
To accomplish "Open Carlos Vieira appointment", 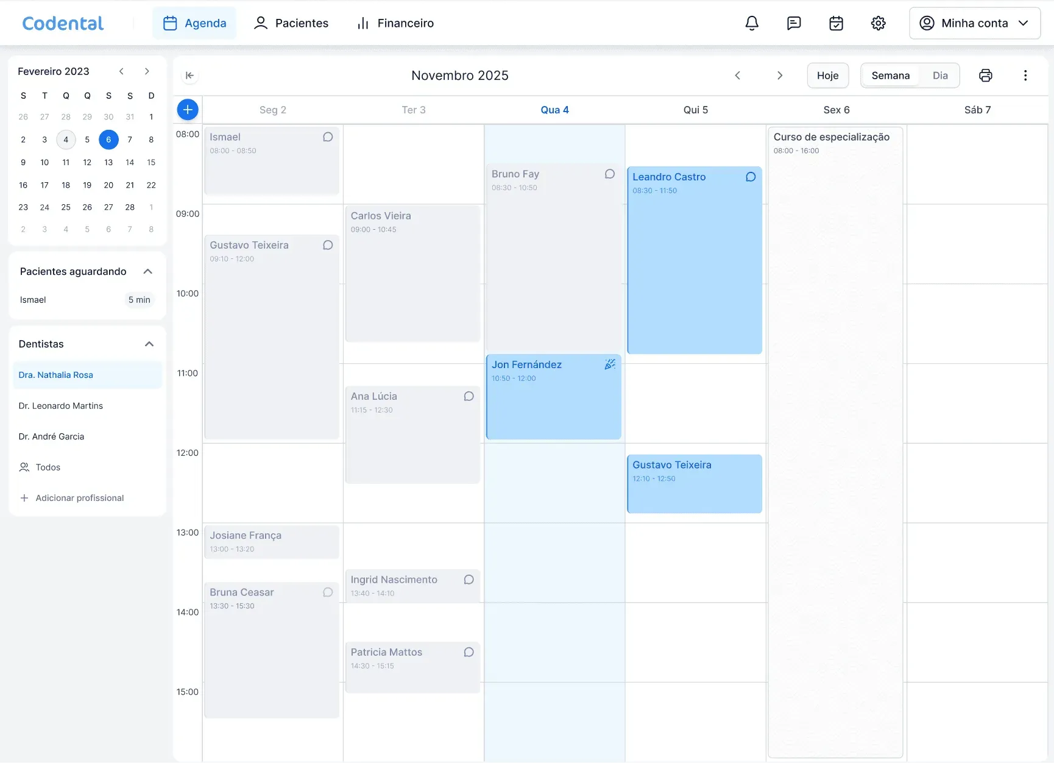I will [x=413, y=274].
